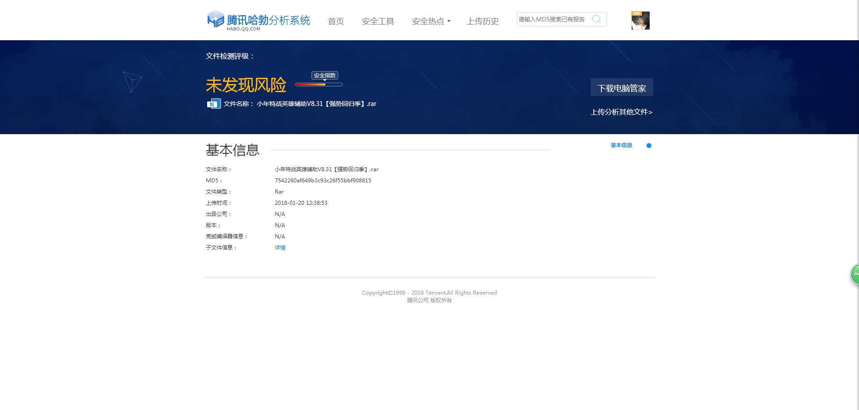Click the upload time 2018-01-20 12:38:53
This screenshot has width=859, height=410.
(301, 203)
